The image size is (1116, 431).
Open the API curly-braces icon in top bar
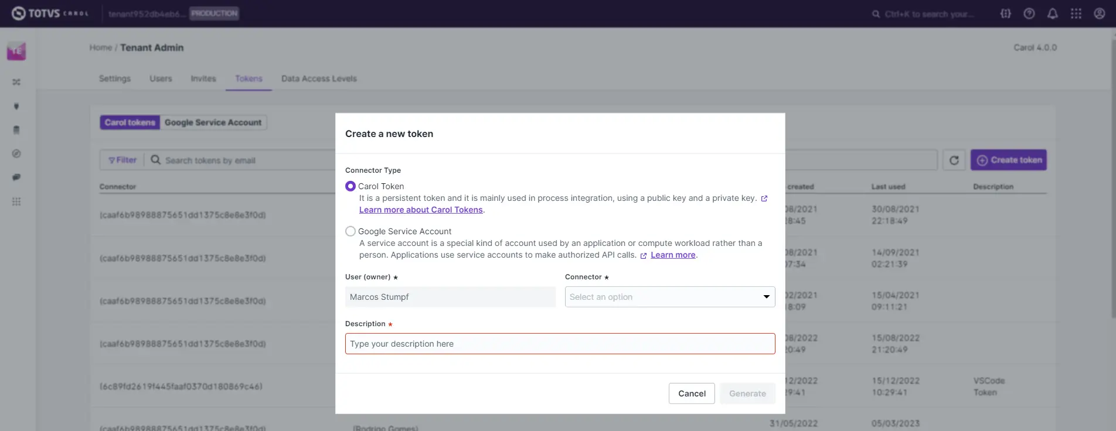pos(1005,13)
